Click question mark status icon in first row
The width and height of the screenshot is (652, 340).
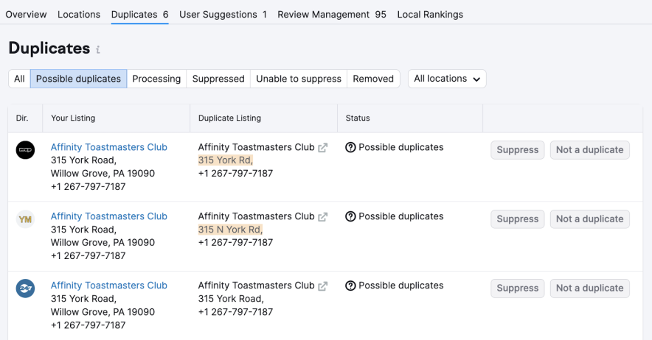coord(350,147)
